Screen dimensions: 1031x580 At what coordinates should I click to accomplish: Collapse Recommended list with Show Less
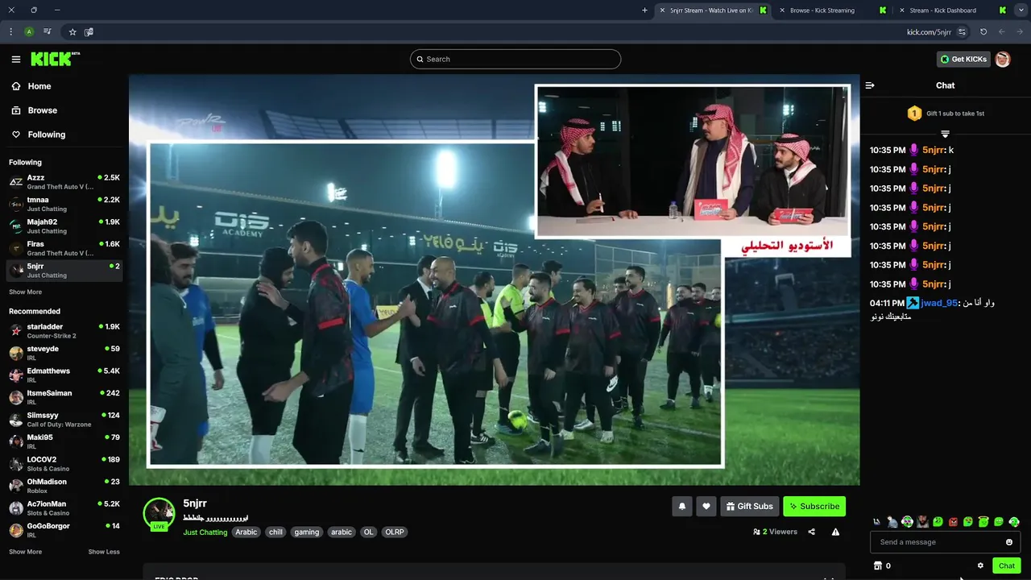(x=104, y=552)
